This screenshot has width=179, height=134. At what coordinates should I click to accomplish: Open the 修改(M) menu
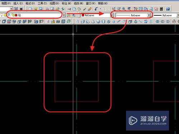[x=78, y=3]
